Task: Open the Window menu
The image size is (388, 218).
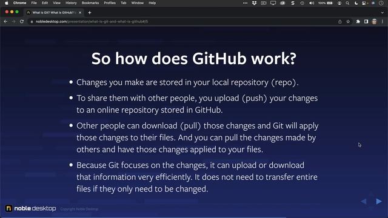Action: (x=138, y=3)
